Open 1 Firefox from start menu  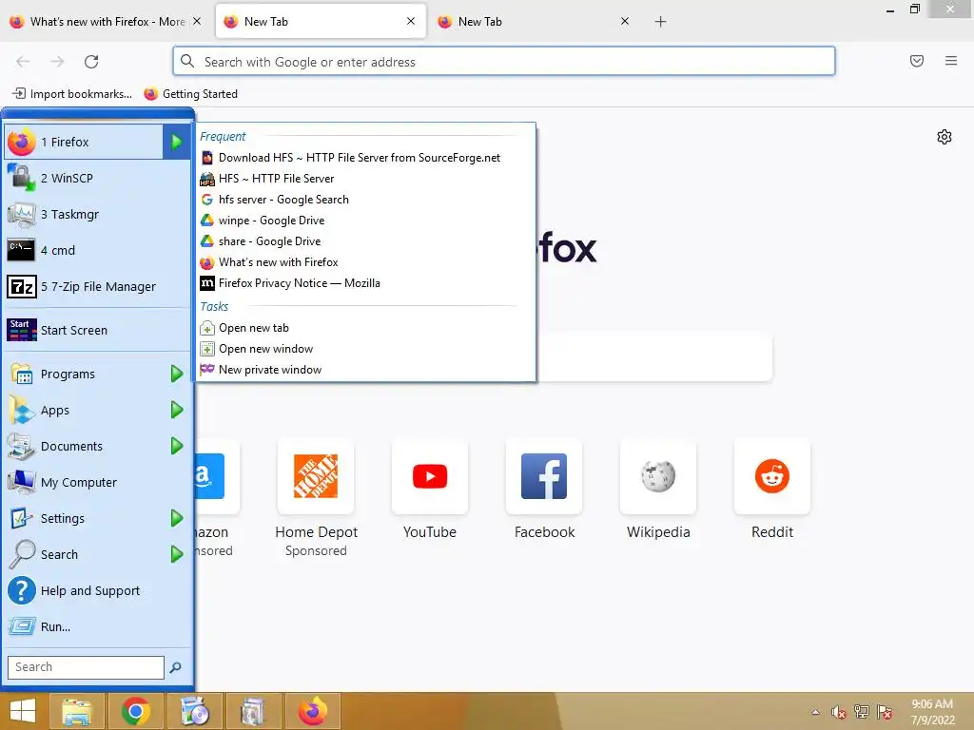[x=84, y=143]
